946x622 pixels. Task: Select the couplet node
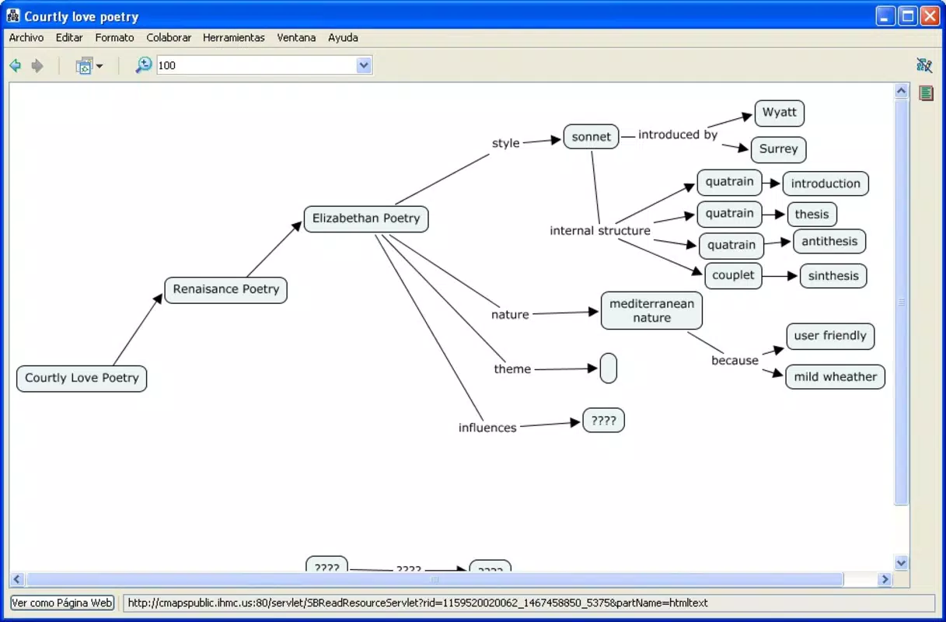pyautogui.click(x=734, y=275)
